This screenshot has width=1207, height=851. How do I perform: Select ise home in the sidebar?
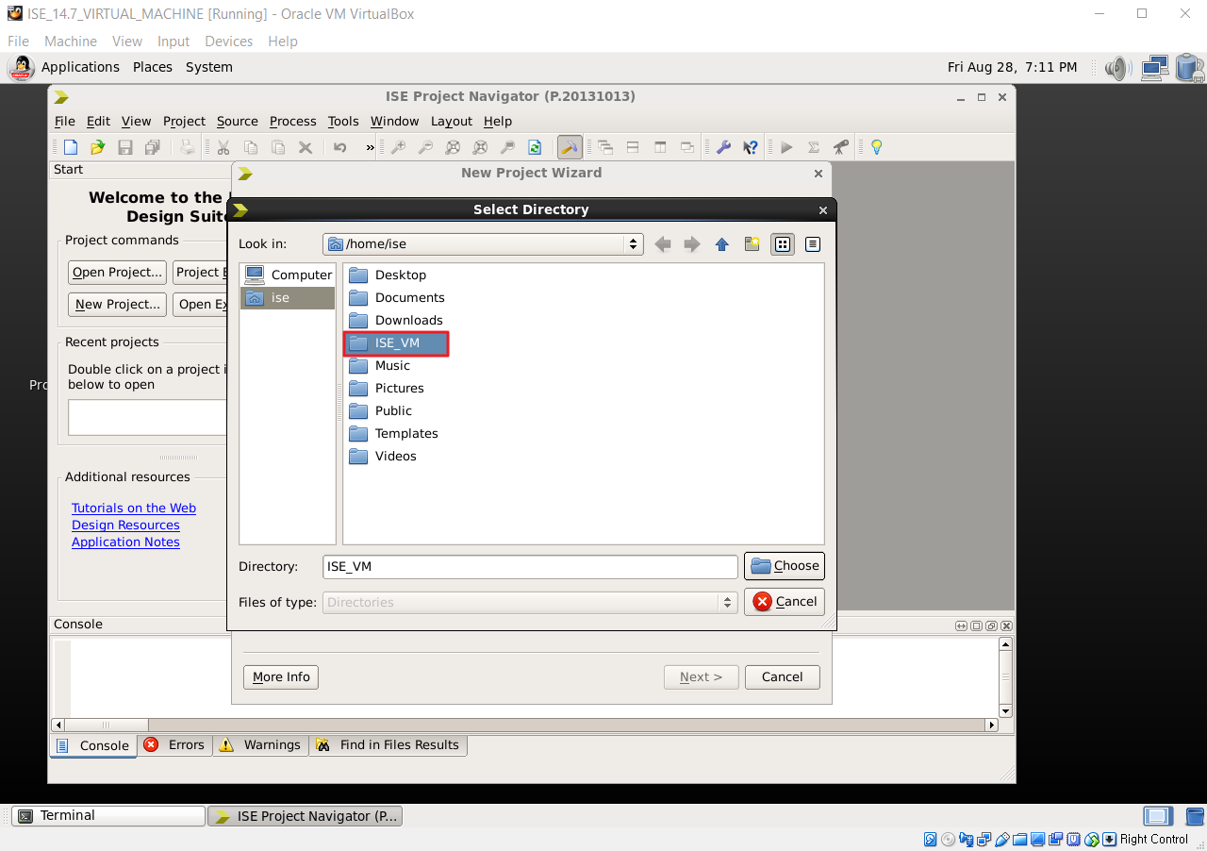click(288, 297)
